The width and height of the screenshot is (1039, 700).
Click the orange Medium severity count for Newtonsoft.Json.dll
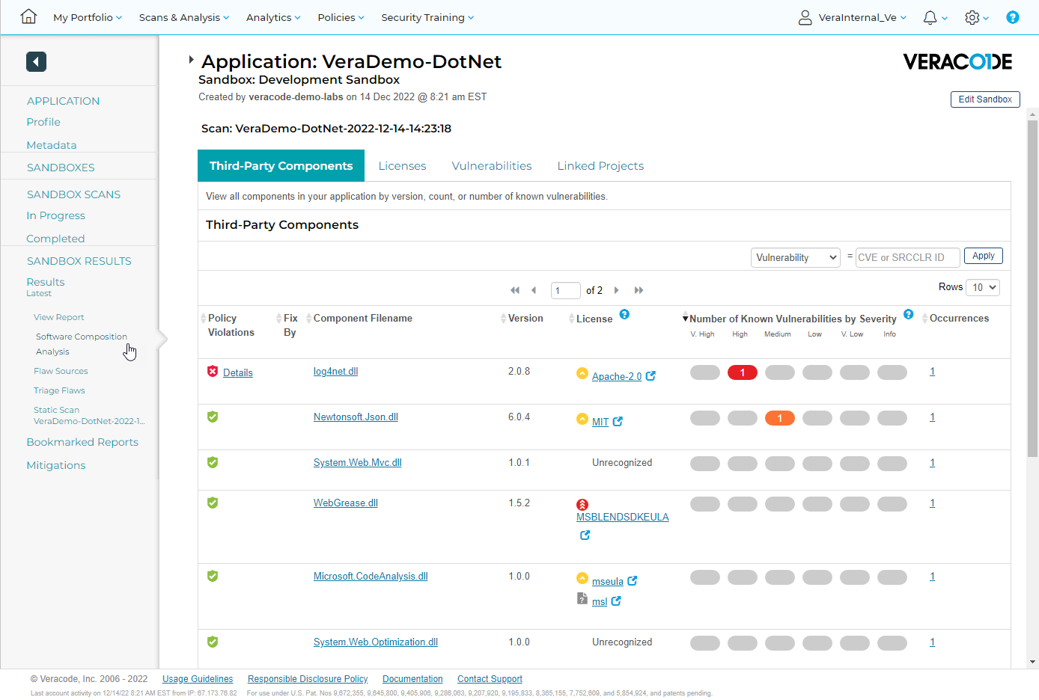click(x=780, y=418)
